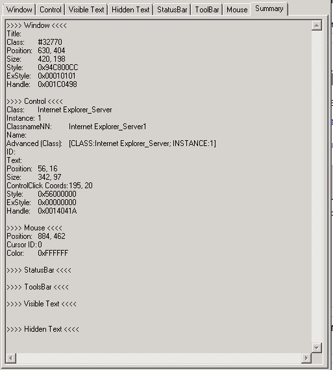Click the Color value 0xFFFFFF
Viewport: 333px width, 370px height.
coord(53,253)
